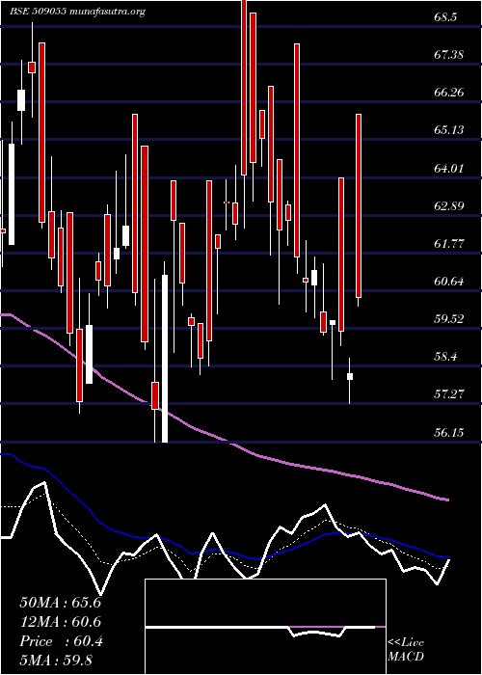
Task: Click the 'BSE 509055 munafasutra.org' title text
Action: (77, 12)
